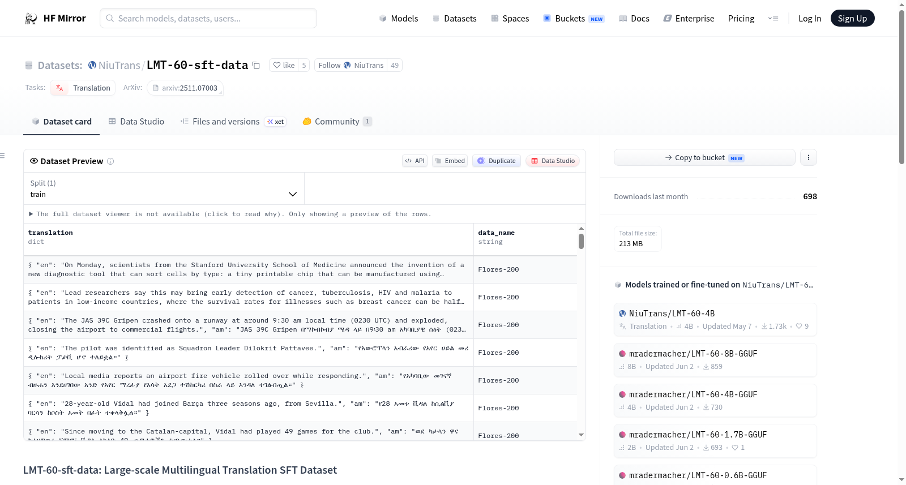Click the collapsed sidebar handle at left edge
This screenshot has width=906, height=485.
[2, 156]
